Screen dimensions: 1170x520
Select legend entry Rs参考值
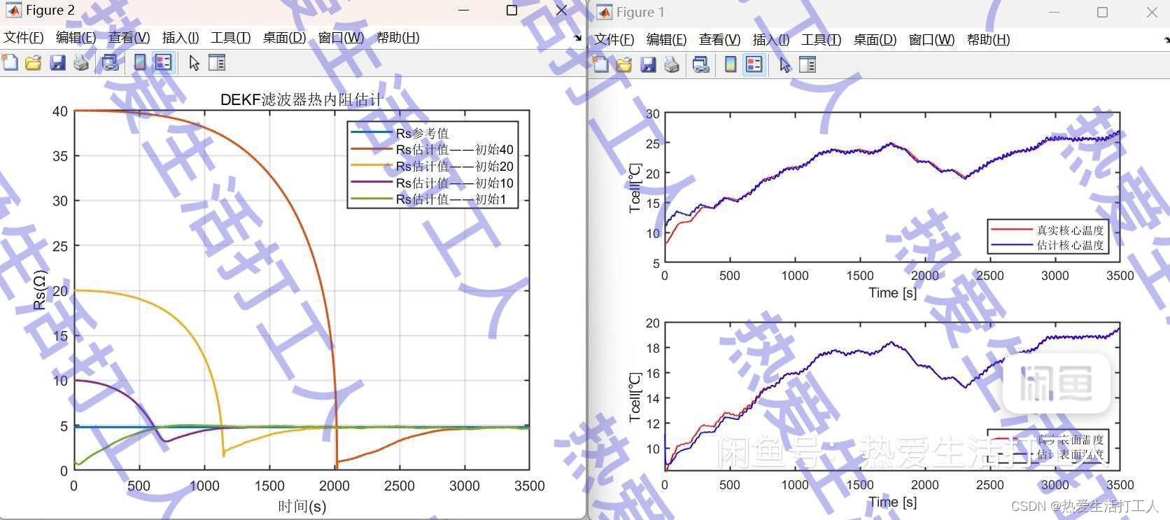coord(422,133)
